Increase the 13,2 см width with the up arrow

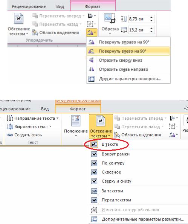coord(151,28)
